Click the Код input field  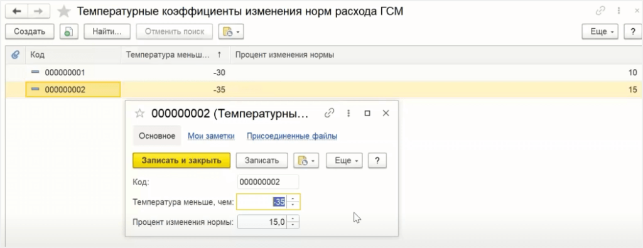coord(268,182)
